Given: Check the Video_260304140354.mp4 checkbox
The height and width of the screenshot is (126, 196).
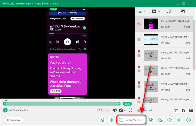Looking at the screenshot, I should (139, 40).
